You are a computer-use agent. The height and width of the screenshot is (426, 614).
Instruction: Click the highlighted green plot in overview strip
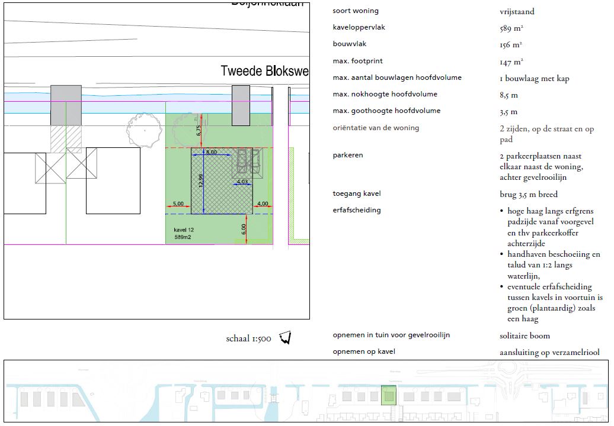pyautogui.click(x=388, y=395)
